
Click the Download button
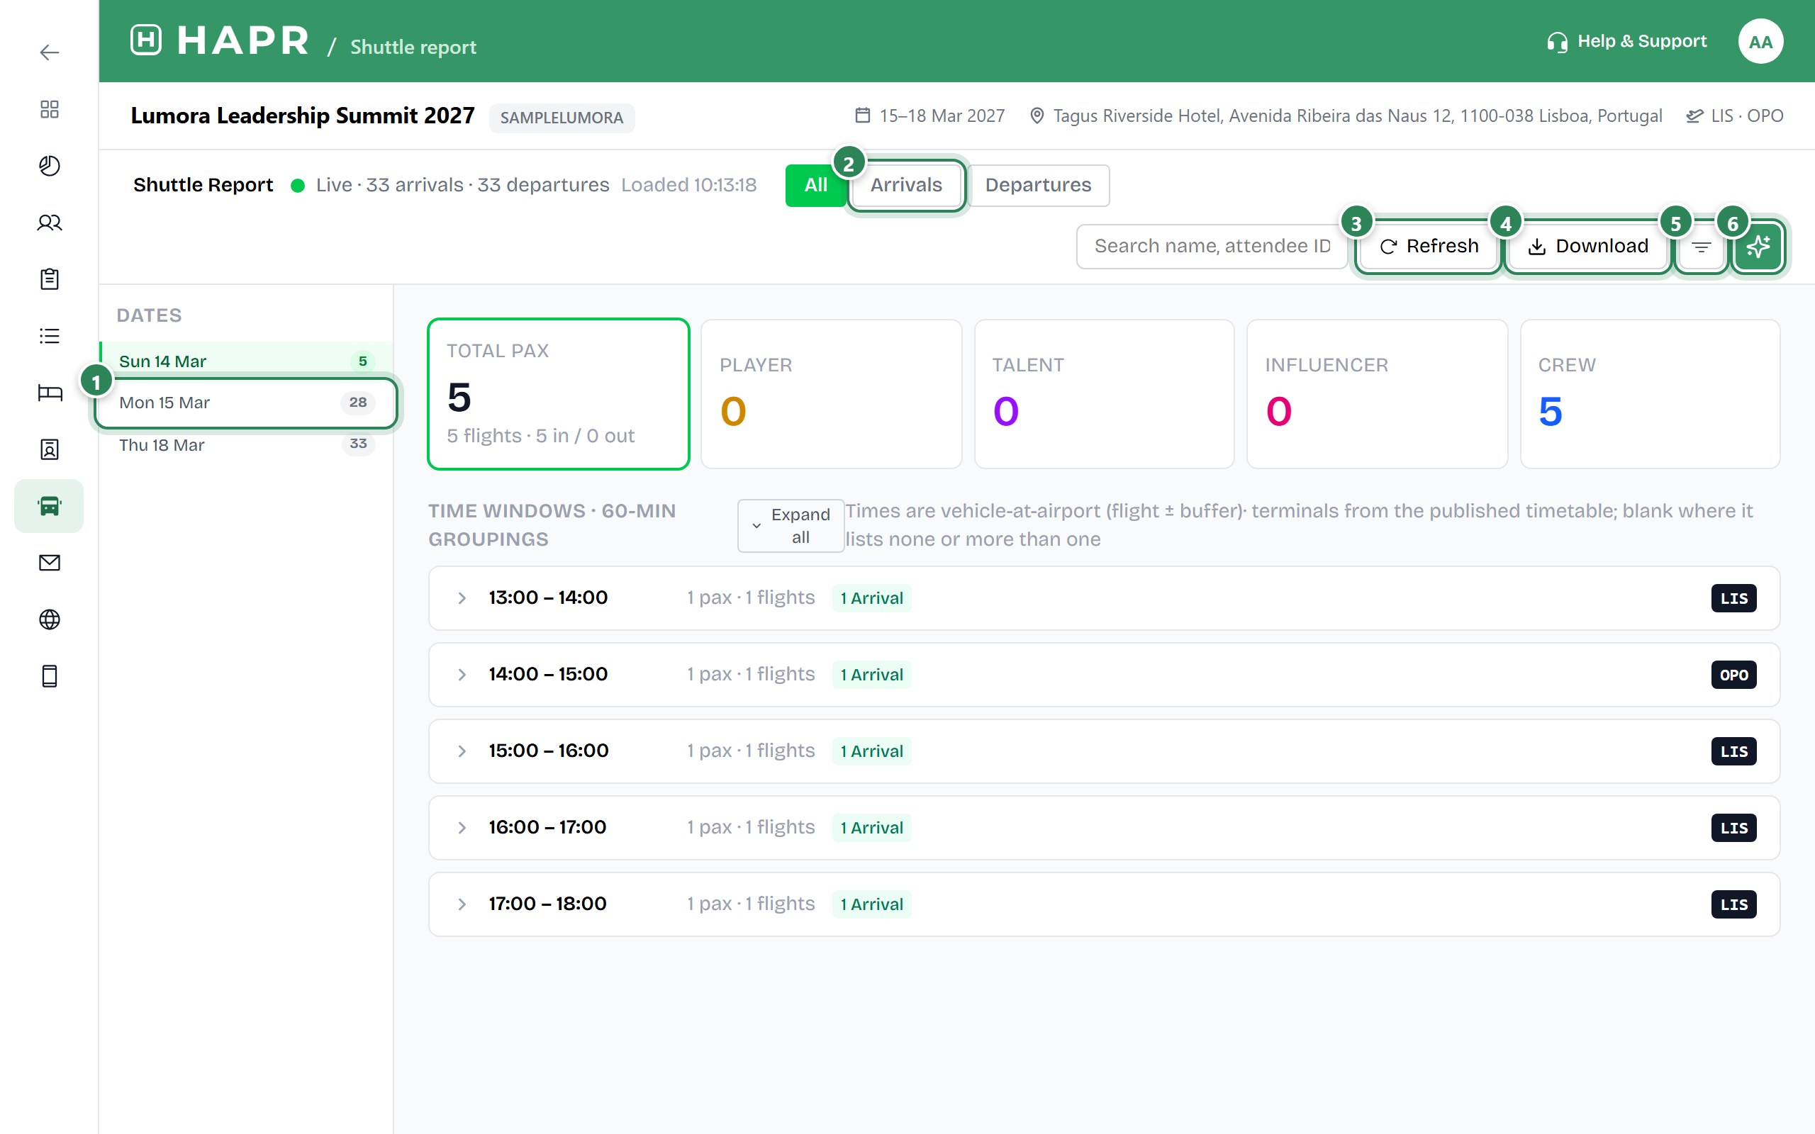click(x=1587, y=247)
